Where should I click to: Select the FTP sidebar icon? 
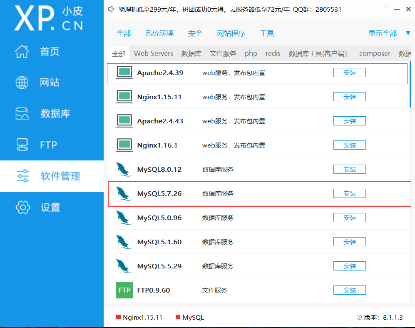pos(22,145)
